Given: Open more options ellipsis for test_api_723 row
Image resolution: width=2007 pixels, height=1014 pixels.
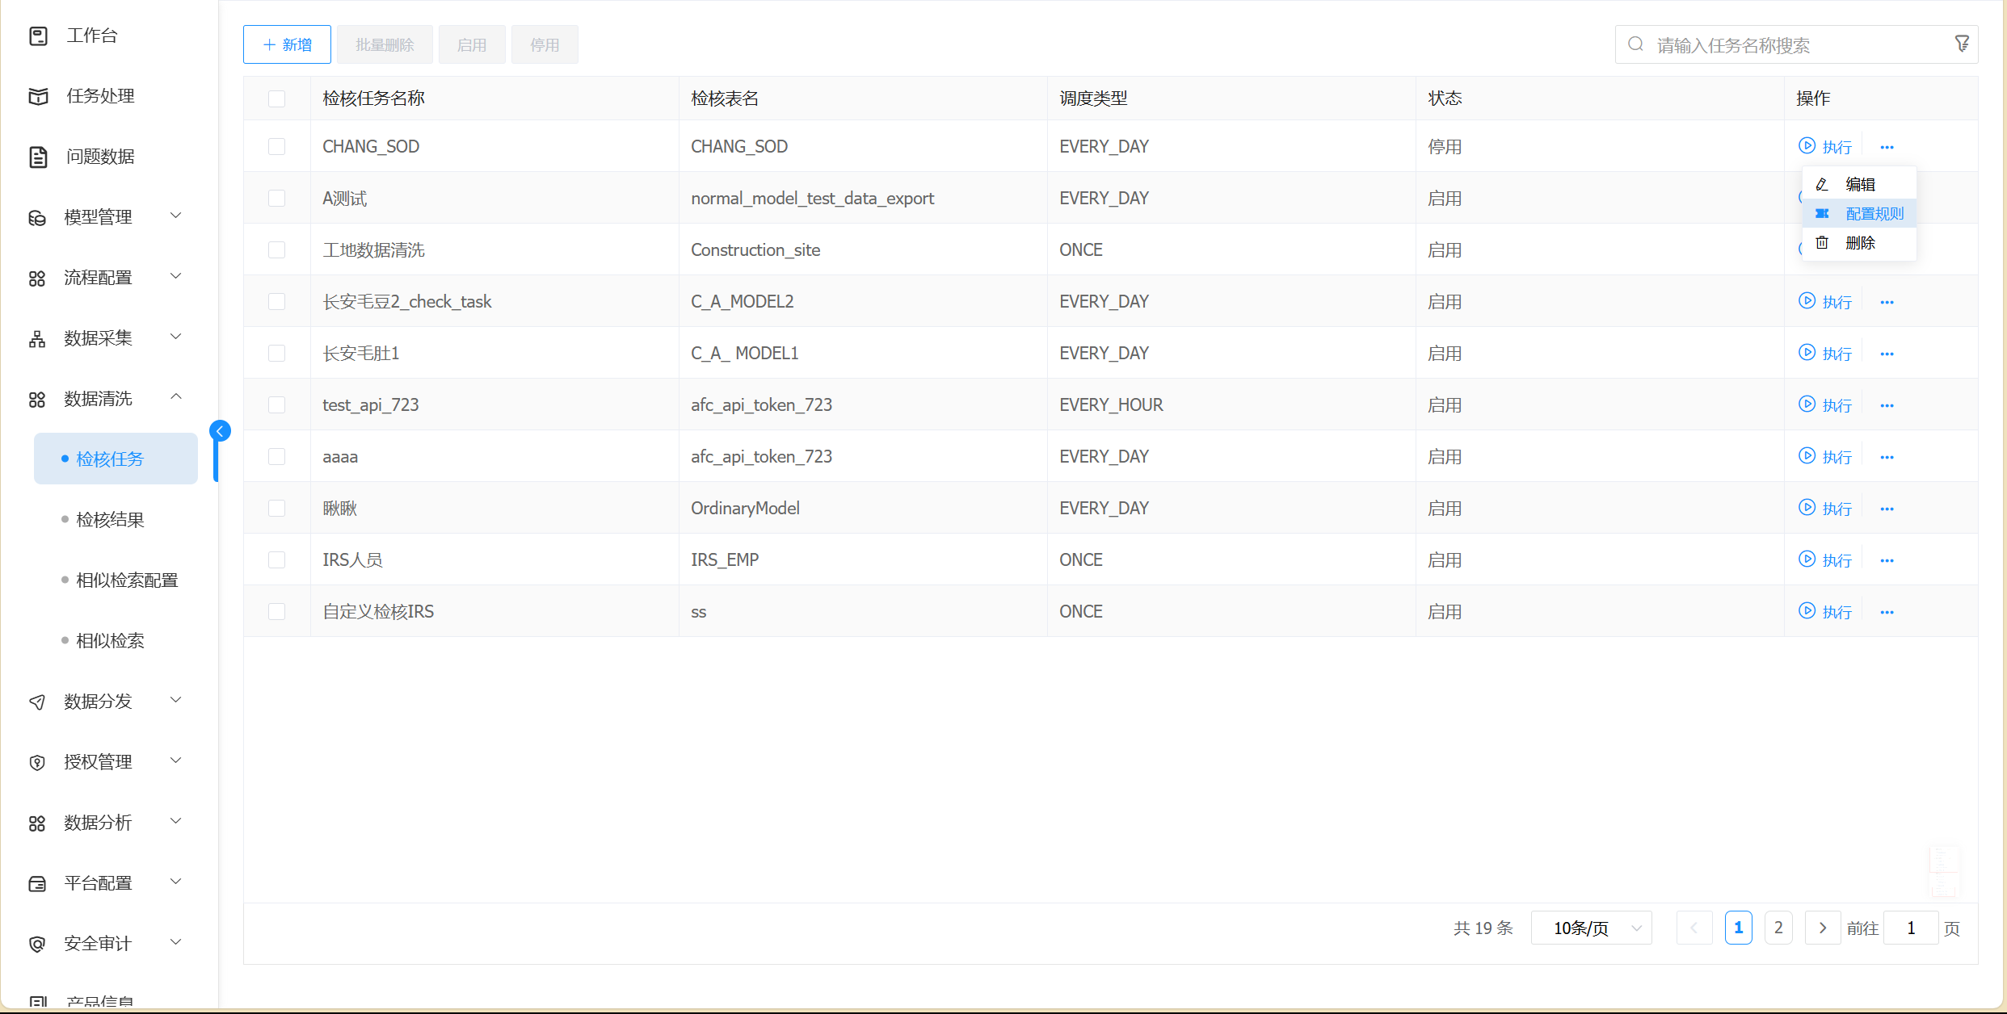Looking at the screenshot, I should (x=1887, y=405).
